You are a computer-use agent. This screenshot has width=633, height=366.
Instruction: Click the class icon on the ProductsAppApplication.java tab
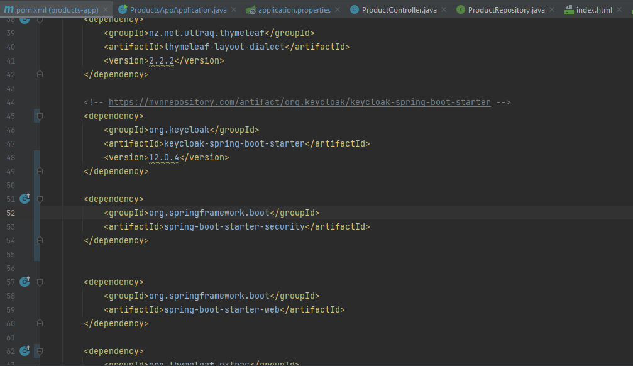point(123,9)
